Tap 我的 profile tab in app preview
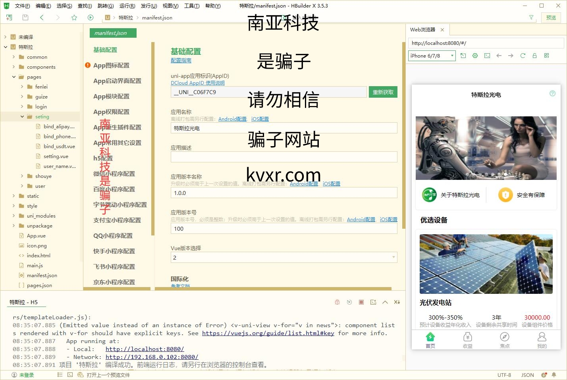This screenshot has height=380, width=567. tap(542, 340)
